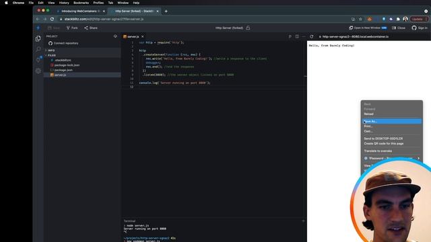Open package-lock.json file
This screenshot has width=431, height=242.
click(82, 65)
